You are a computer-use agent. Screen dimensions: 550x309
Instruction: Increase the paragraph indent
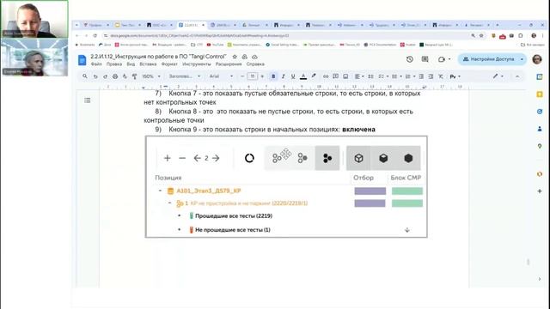431,76
